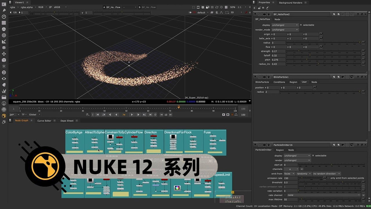Open the rate channel none dropdown
Viewport: 371px width, 209px height.
(x=324, y=195)
